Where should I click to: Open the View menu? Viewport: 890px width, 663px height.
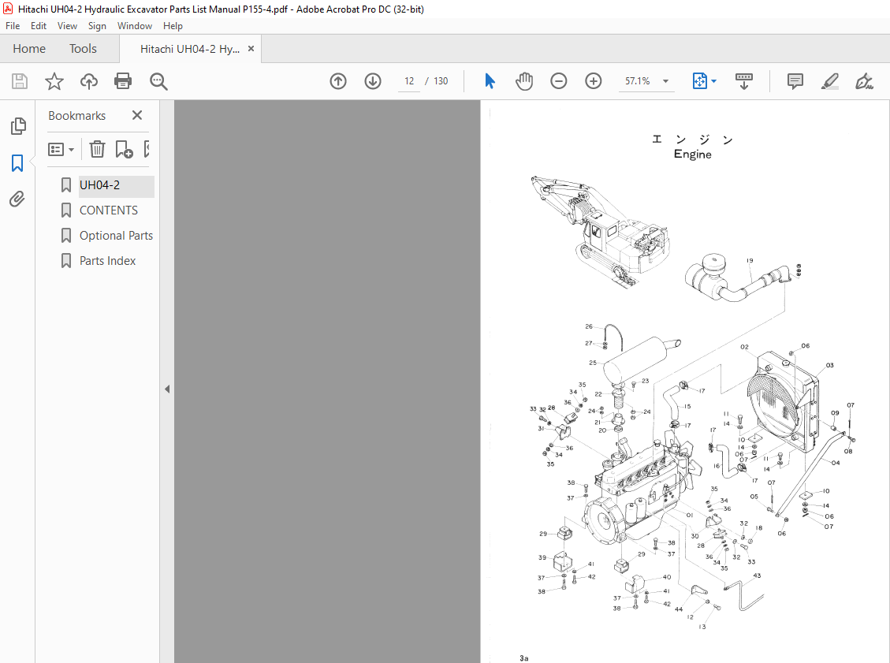coord(67,25)
